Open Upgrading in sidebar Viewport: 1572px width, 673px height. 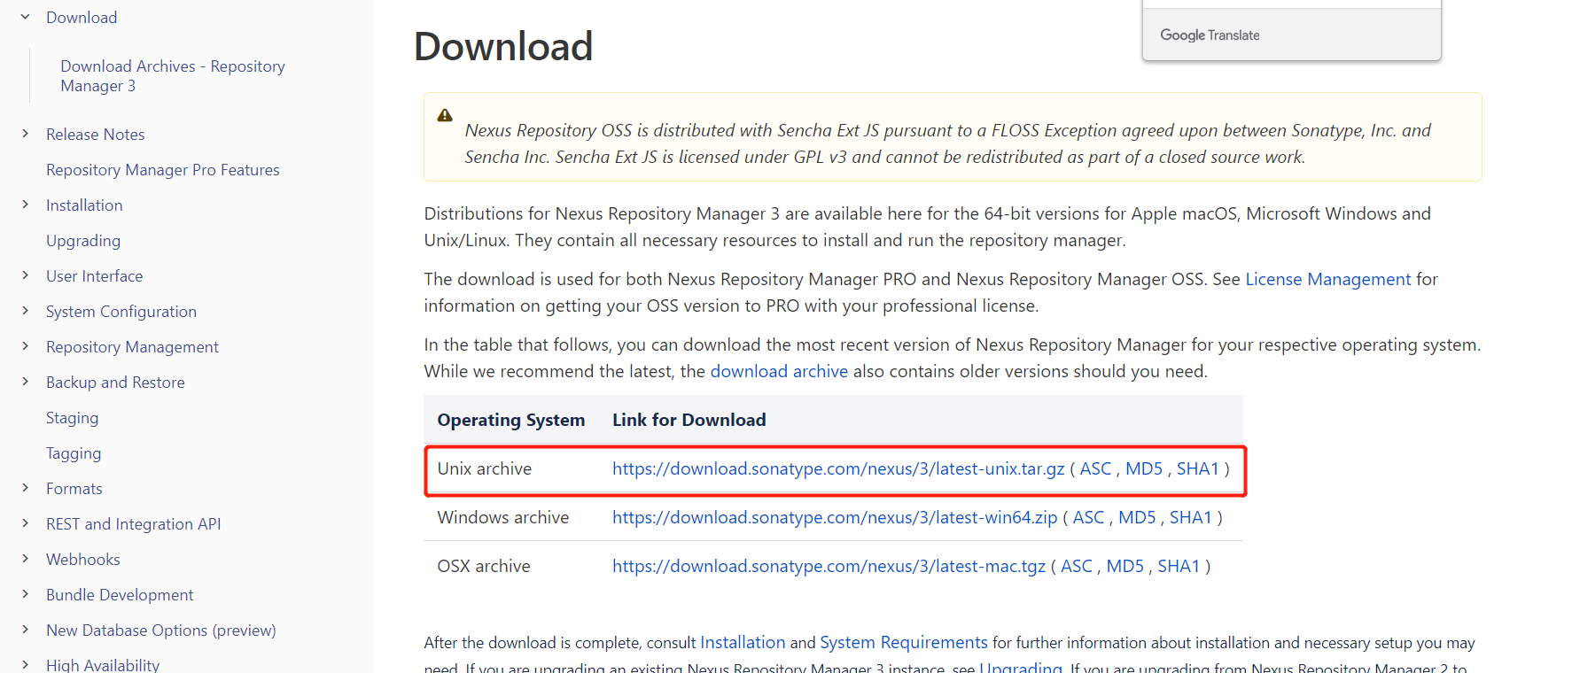pyautogui.click(x=83, y=241)
